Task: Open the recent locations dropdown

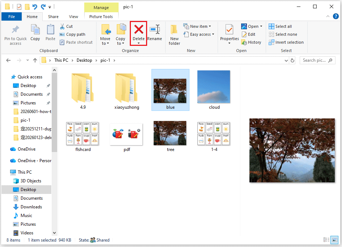Action: pos(27,60)
